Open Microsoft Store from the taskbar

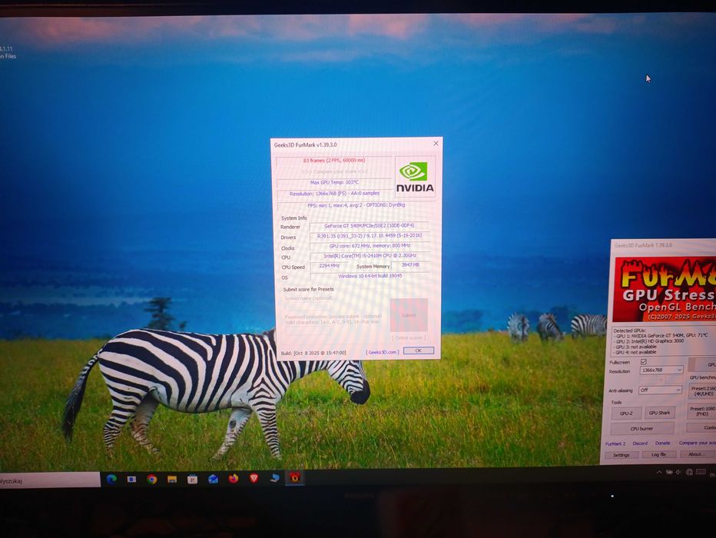tap(192, 479)
